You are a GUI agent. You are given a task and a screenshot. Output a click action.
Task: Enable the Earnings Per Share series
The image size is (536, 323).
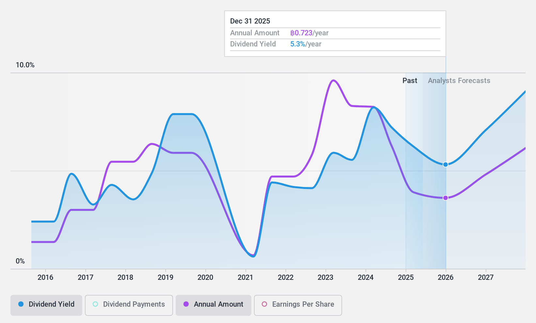298,305
